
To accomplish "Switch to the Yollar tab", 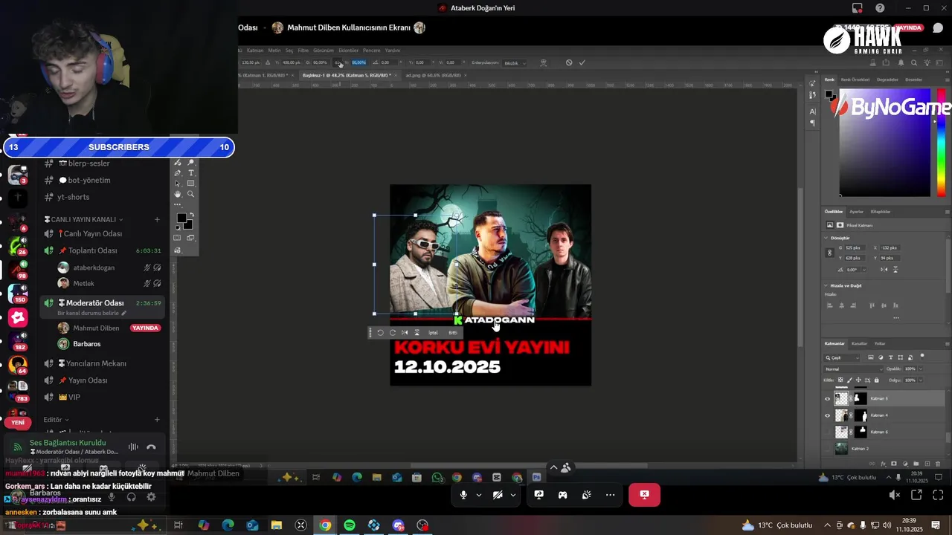I will point(880,343).
